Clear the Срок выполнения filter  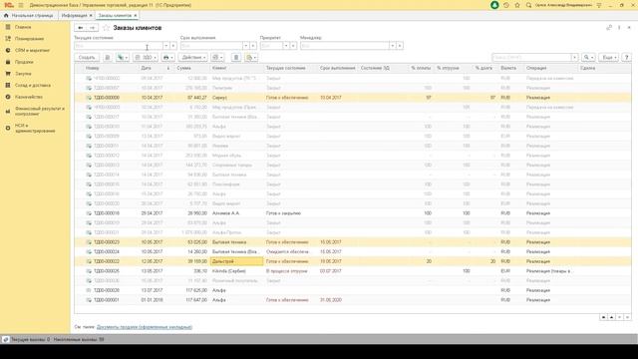tap(252, 46)
